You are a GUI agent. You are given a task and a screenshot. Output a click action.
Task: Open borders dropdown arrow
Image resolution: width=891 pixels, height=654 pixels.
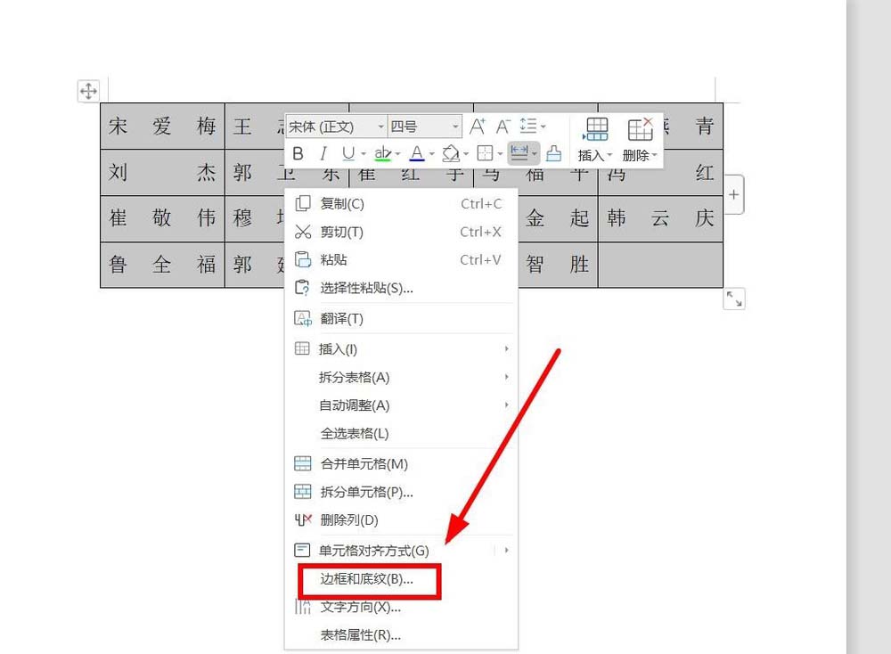coord(500,154)
